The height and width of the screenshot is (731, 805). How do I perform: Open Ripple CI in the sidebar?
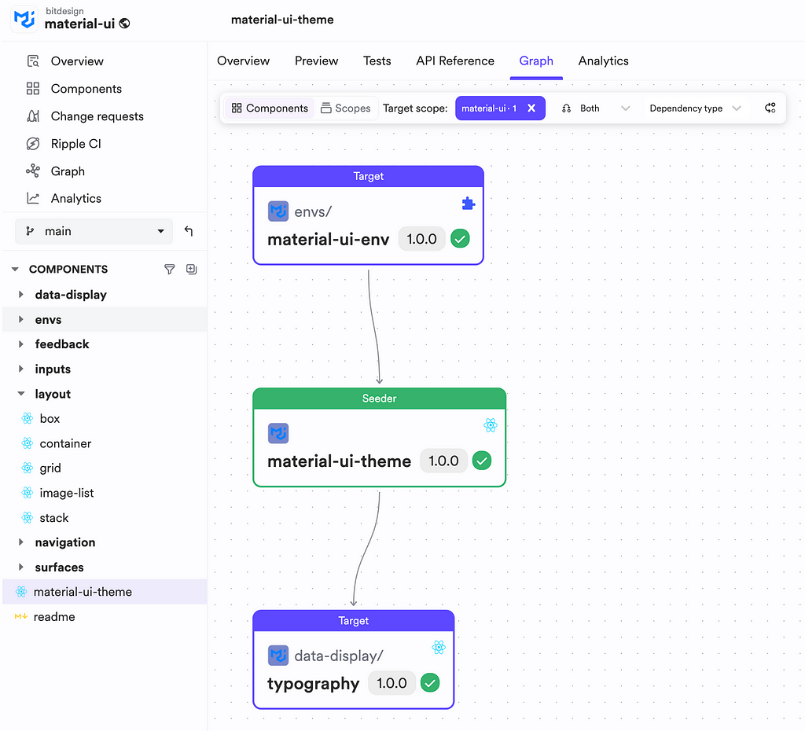(x=75, y=144)
